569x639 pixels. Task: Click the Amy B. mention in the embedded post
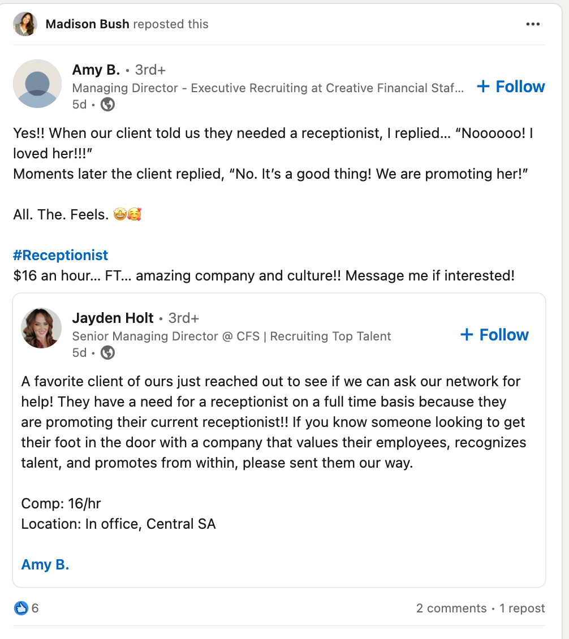45,564
